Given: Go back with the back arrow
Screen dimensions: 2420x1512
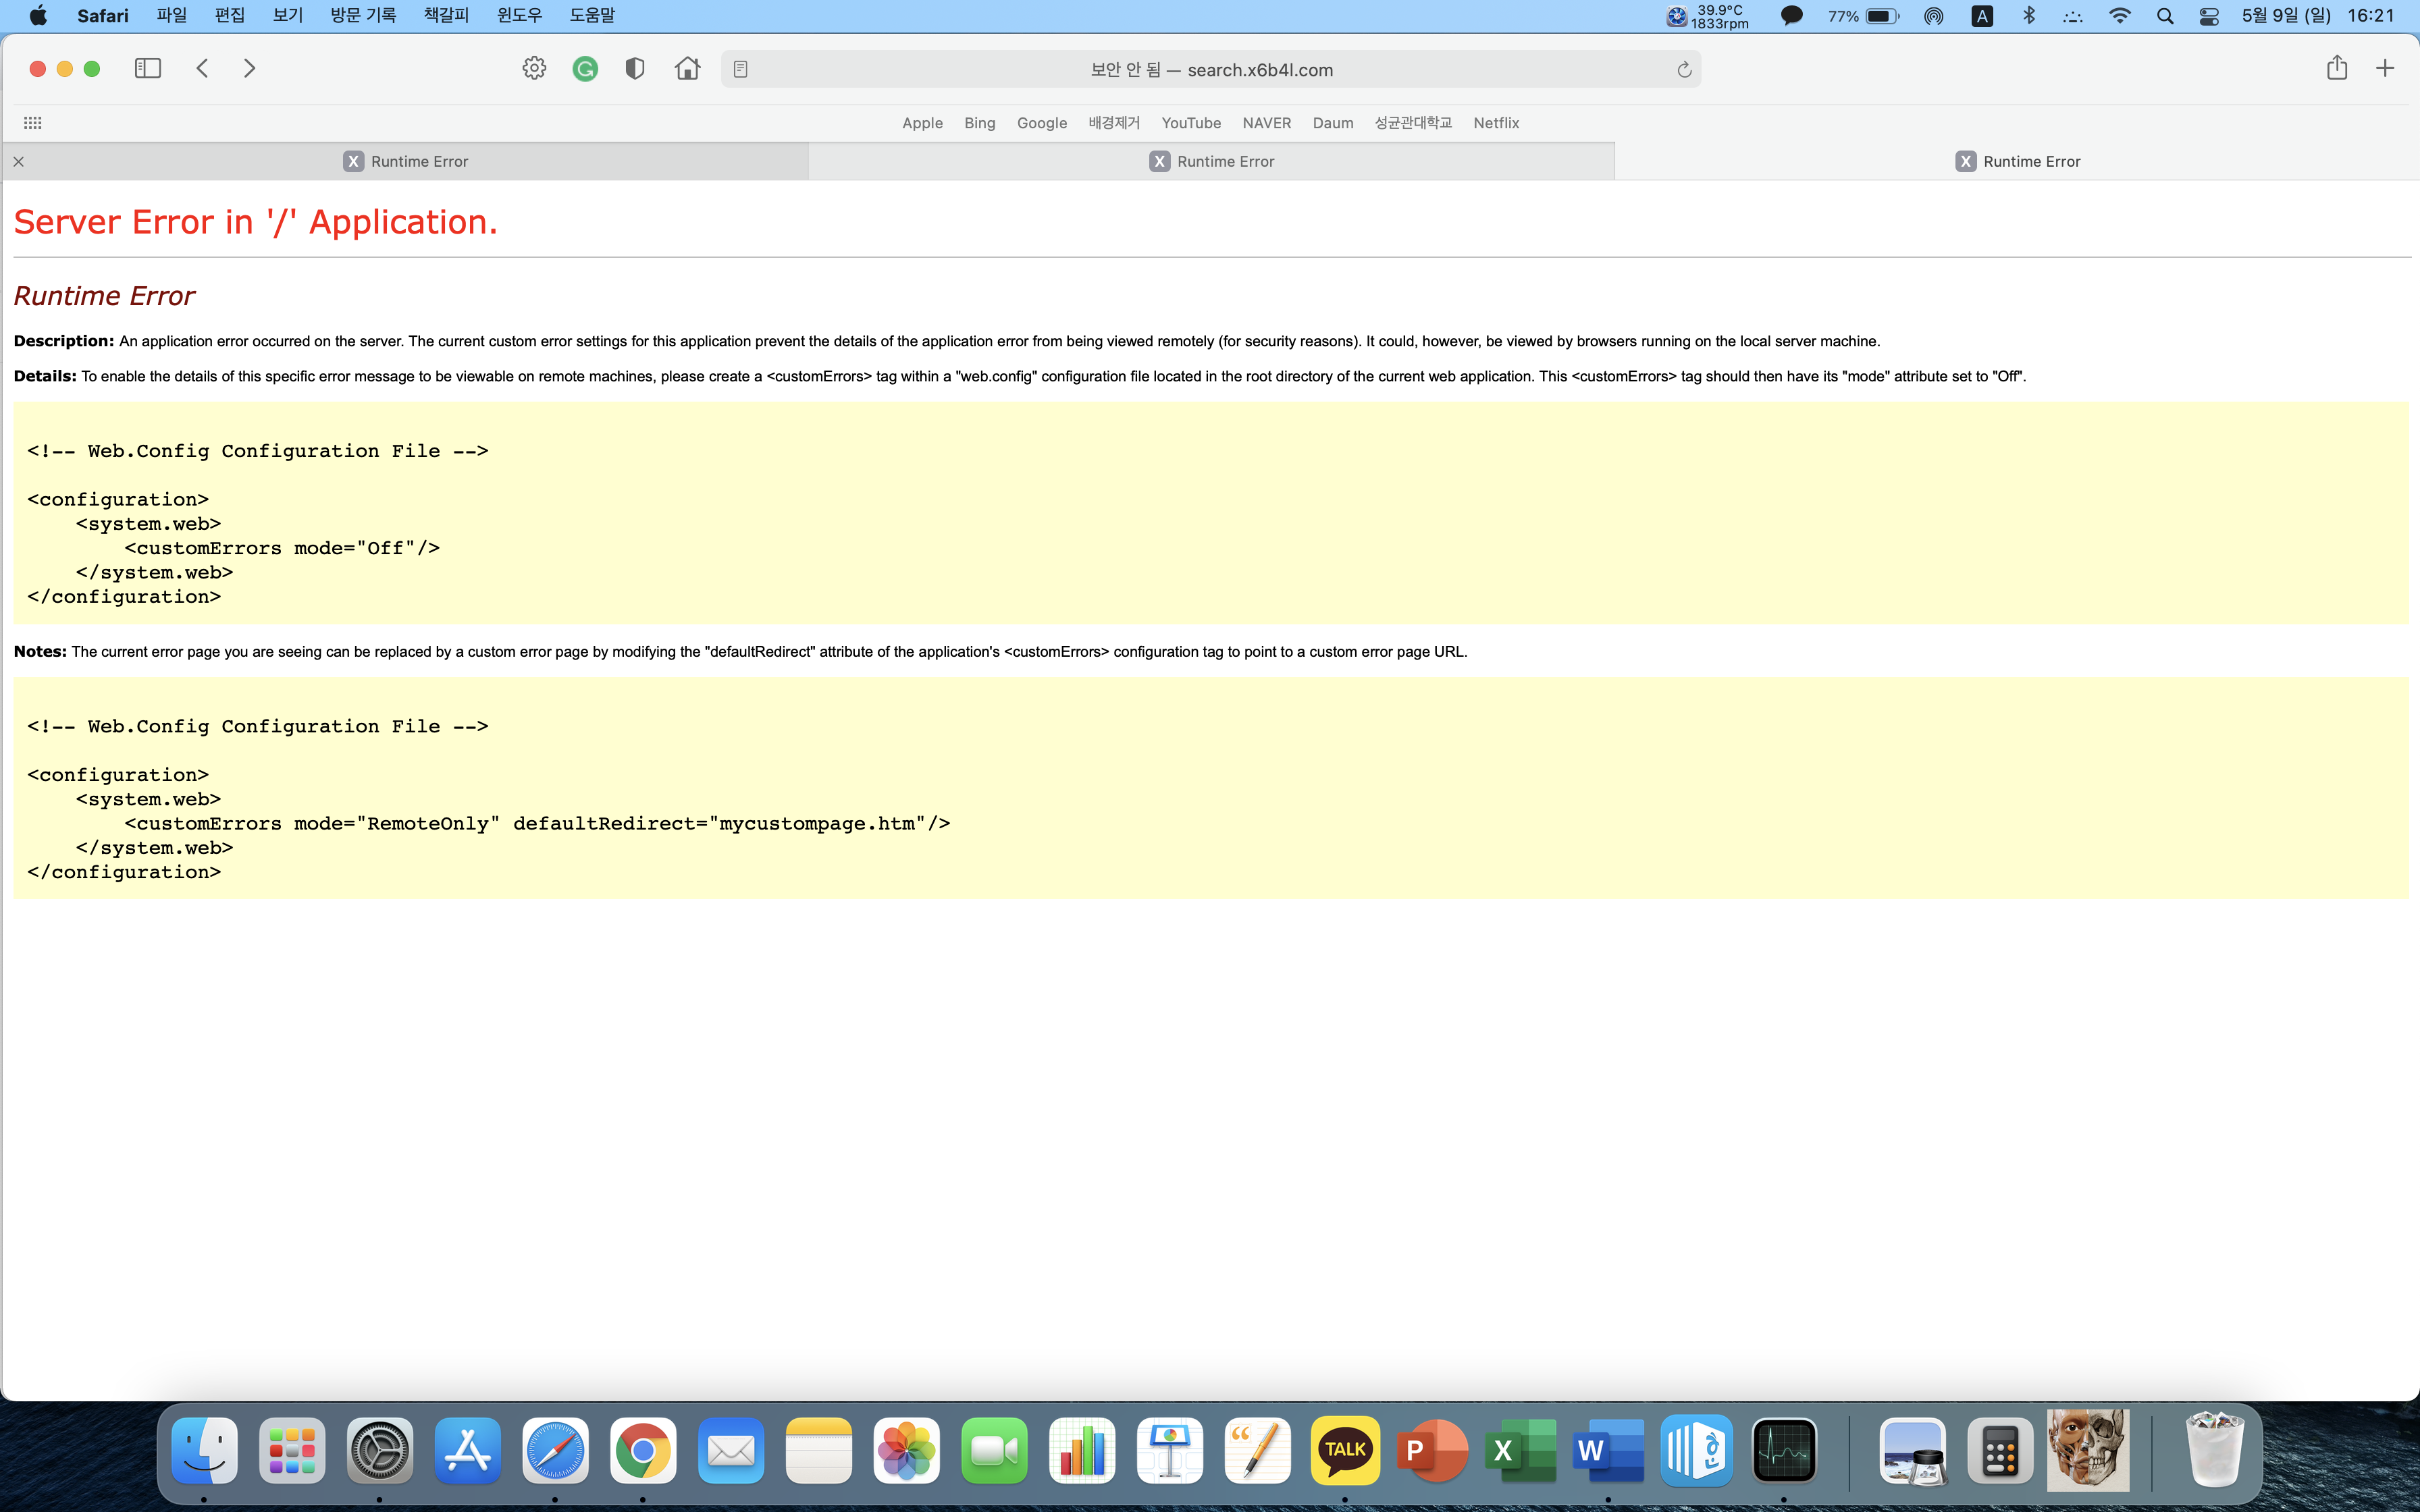Looking at the screenshot, I should coord(203,68).
